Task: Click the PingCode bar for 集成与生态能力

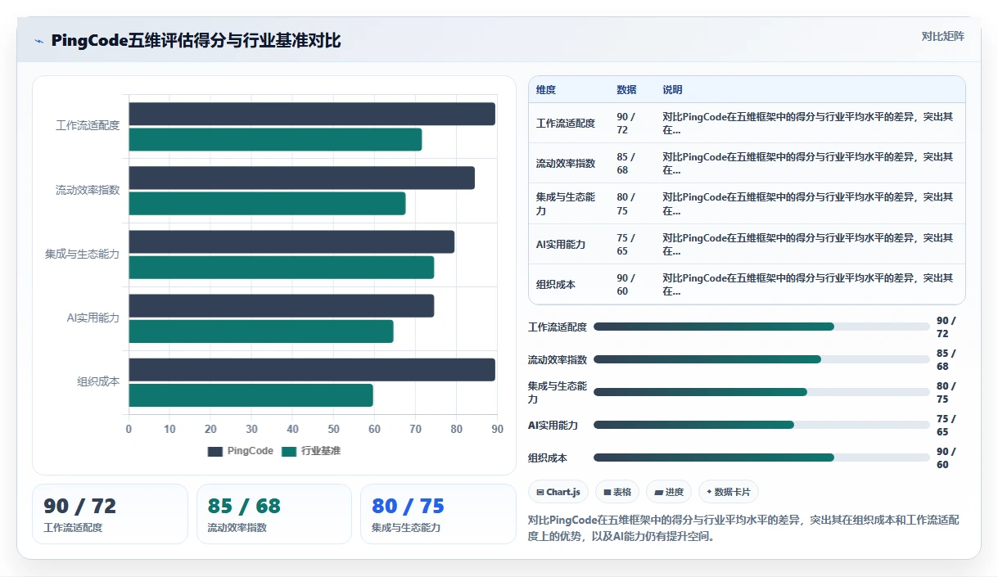Action: pyautogui.click(x=291, y=241)
